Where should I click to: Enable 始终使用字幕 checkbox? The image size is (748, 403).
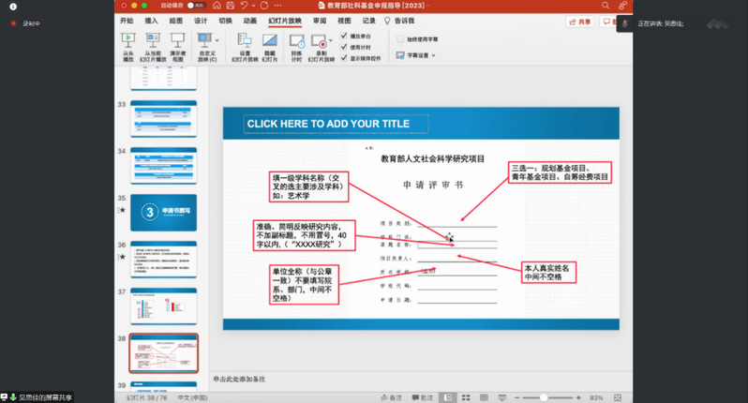[400, 39]
